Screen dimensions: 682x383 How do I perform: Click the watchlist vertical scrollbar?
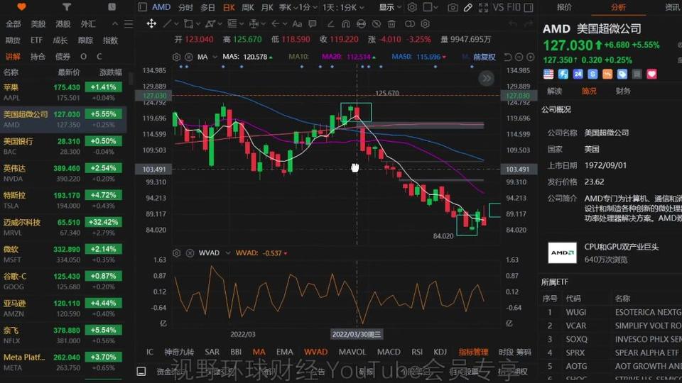tap(131, 79)
